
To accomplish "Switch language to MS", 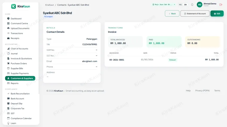I will tap(180, 5).
